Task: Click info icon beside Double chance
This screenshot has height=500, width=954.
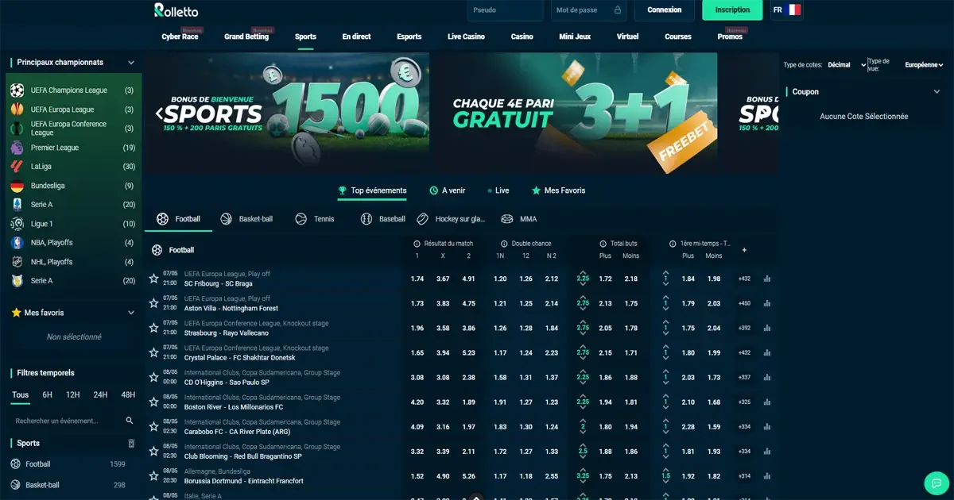Action: coord(504,244)
